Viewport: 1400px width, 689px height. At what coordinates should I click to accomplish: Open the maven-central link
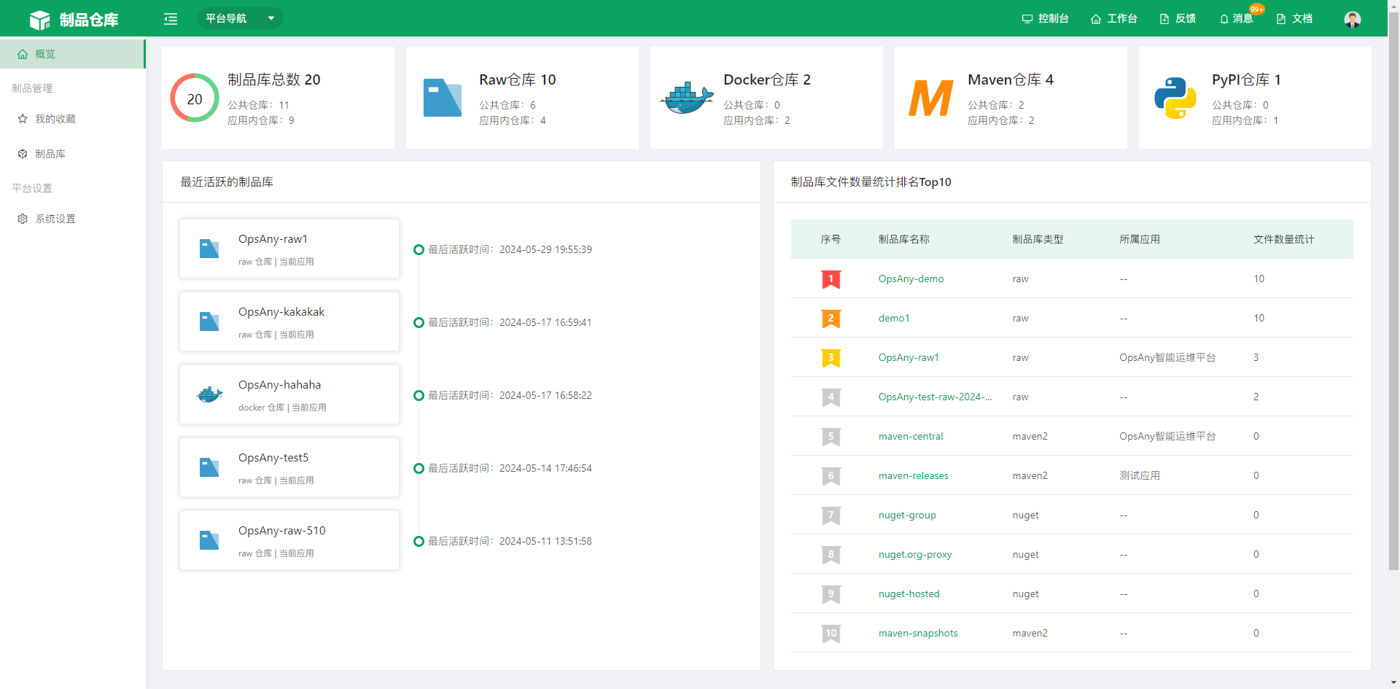[x=911, y=436]
